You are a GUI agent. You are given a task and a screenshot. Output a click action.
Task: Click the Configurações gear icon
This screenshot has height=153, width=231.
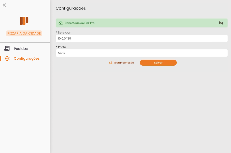coord(7,58)
